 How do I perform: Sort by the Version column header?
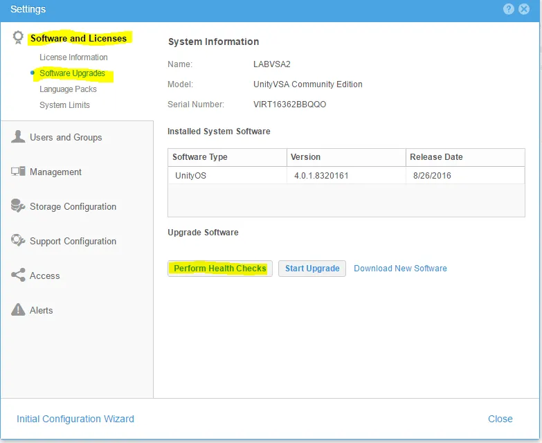(346, 157)
